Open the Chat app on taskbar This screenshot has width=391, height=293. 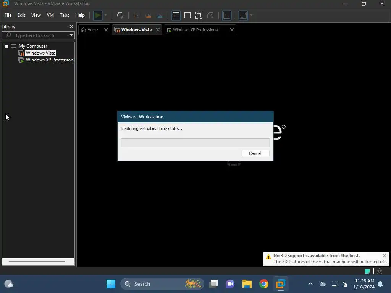(230, 284)
